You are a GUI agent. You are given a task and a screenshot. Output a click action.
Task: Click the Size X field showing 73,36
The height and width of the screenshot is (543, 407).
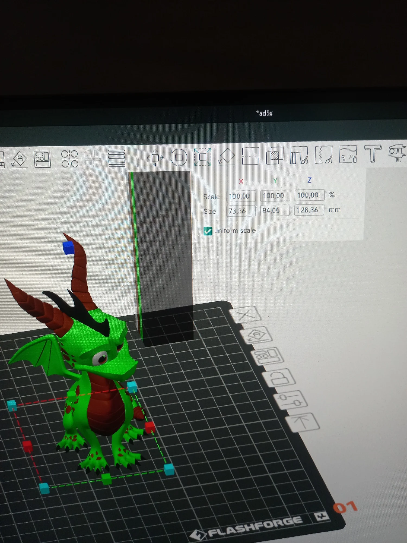[x=241, y=211]
